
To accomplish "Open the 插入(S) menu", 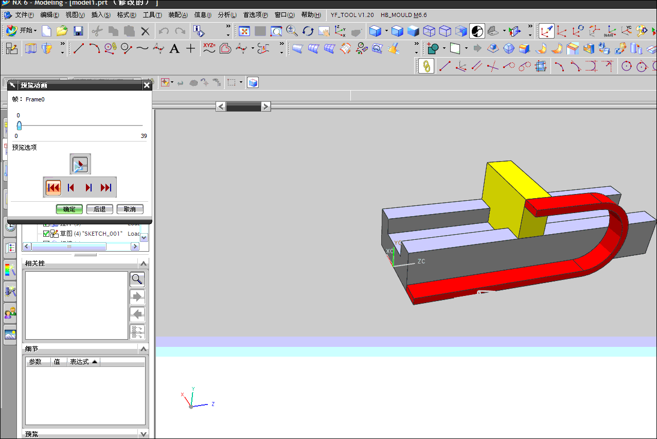I will [101, 15].
